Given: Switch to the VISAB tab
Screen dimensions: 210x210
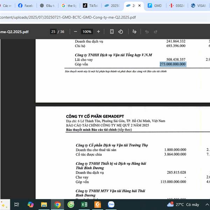Looking at the screenshot, I should click(x=198, y=6).
